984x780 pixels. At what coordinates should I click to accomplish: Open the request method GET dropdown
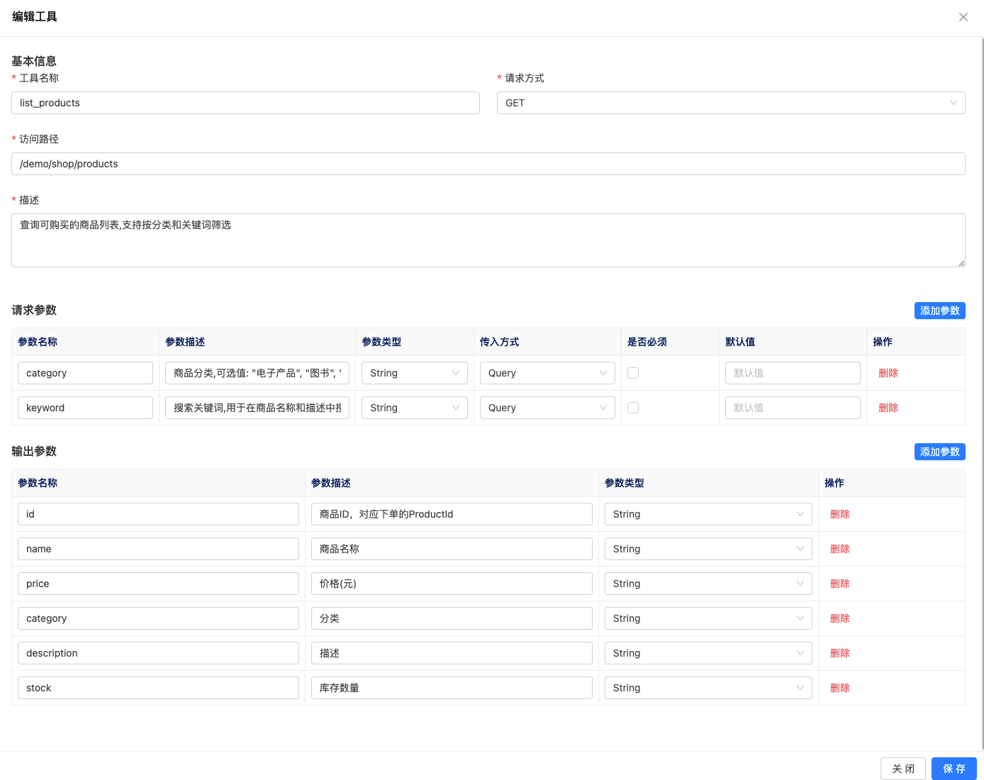tap(730, 103)
